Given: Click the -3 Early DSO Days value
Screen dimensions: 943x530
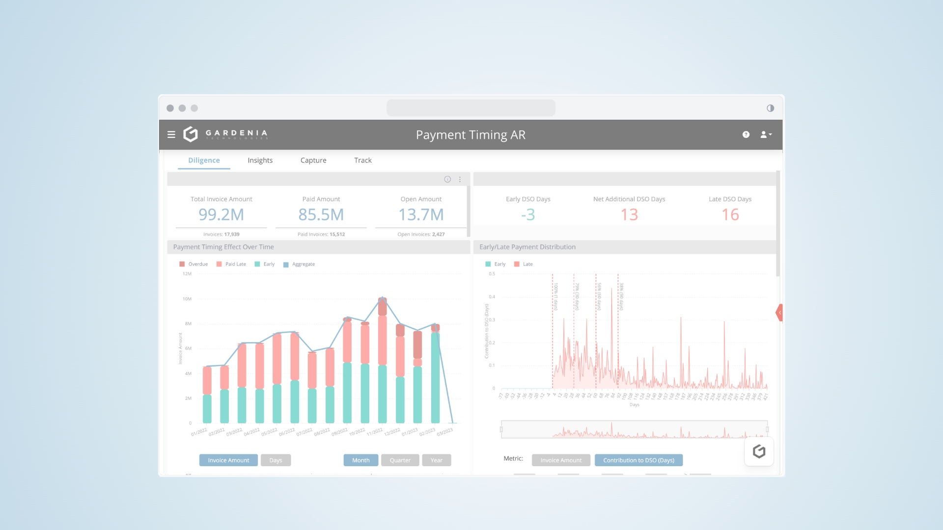Looking at the screenshot, I should point(528,214).
